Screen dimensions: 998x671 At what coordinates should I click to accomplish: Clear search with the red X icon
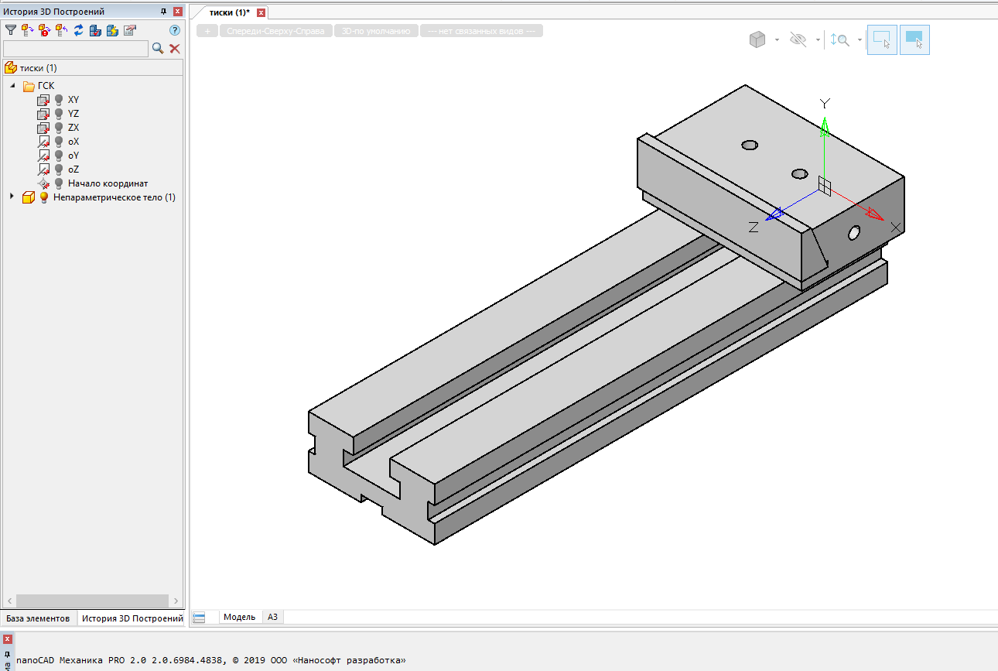click(175, 49)
